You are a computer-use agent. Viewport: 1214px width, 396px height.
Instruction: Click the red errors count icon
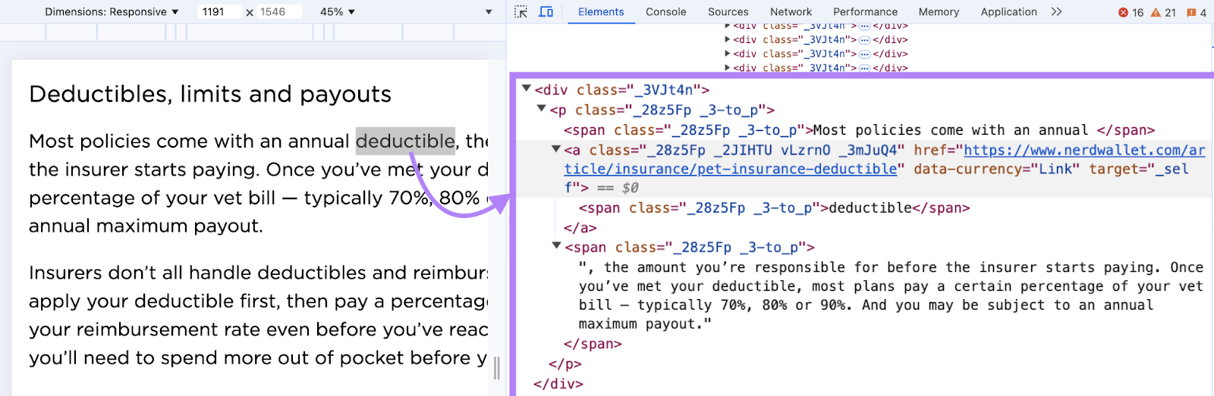1124,12
